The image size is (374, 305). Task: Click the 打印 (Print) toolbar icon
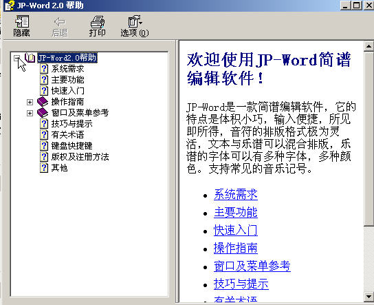tap(98, 21)
